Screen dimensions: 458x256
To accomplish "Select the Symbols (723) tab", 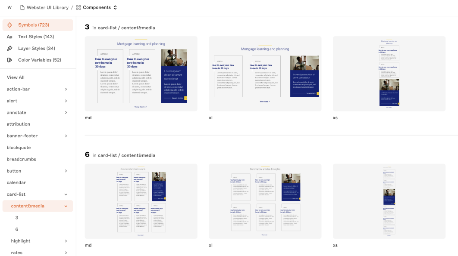I will coord(38,25).
